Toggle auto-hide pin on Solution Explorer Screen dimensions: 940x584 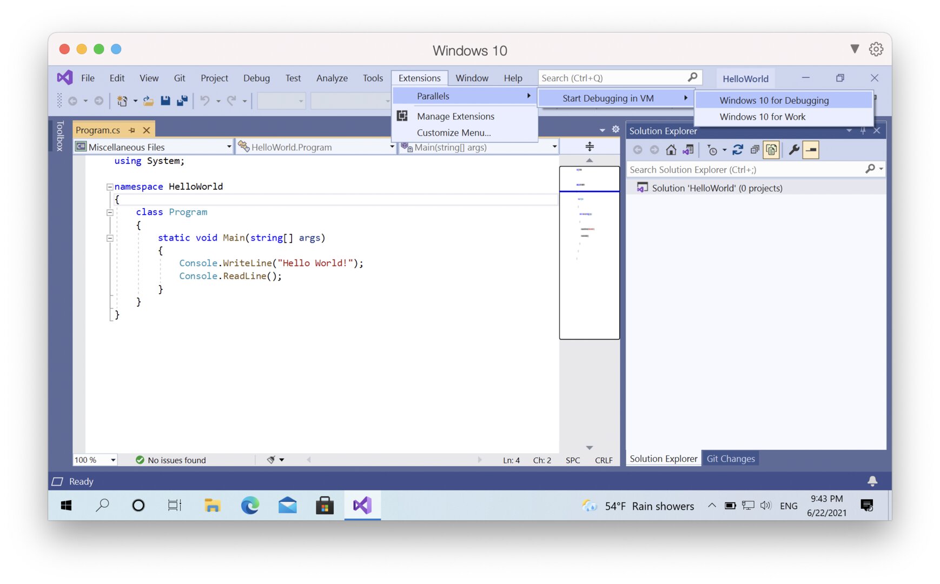863,131
